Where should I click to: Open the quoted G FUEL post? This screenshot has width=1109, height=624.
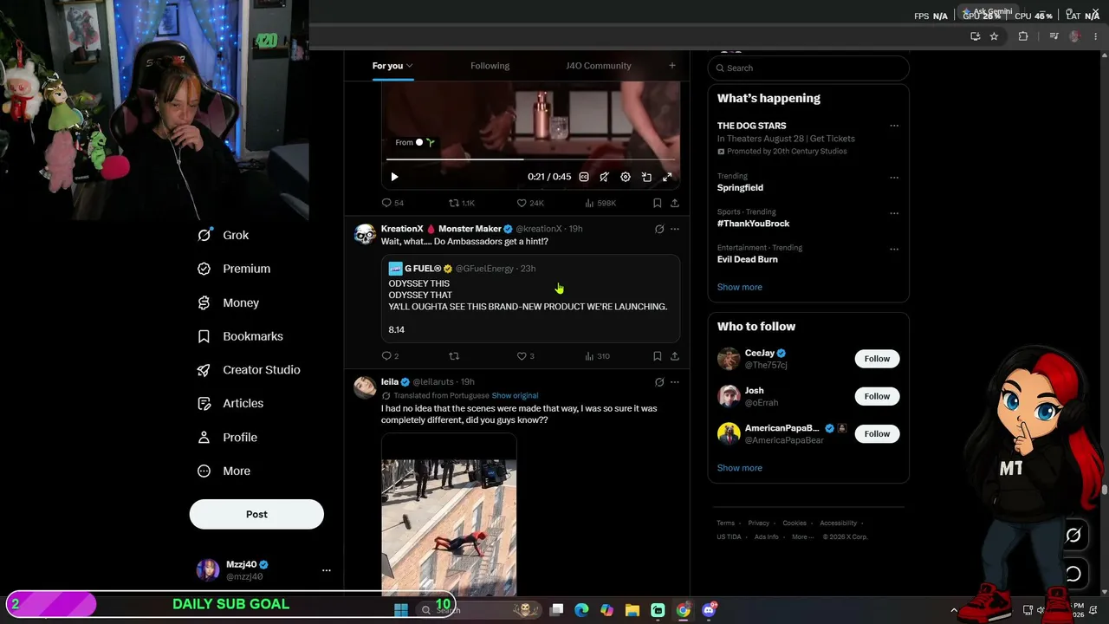pos(530,299)
